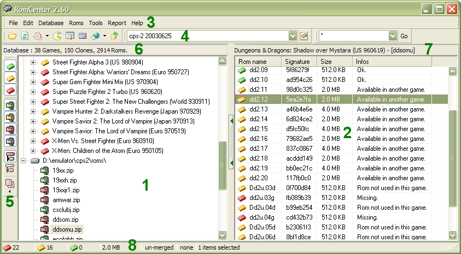This screenshot has width=461, height=254.
Task: Click the red chip icon in status bar
Action: (7, 247)
